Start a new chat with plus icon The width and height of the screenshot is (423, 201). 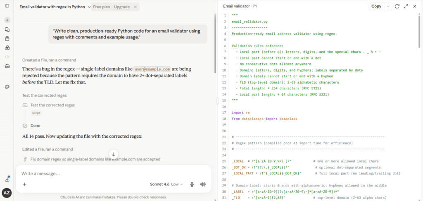tap(7, 20)
